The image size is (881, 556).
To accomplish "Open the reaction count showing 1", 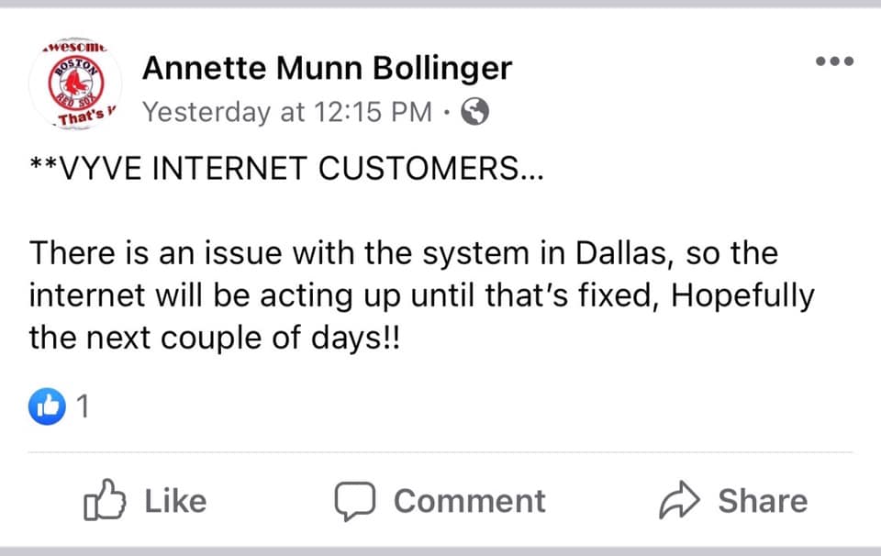I will click(83, 406).
